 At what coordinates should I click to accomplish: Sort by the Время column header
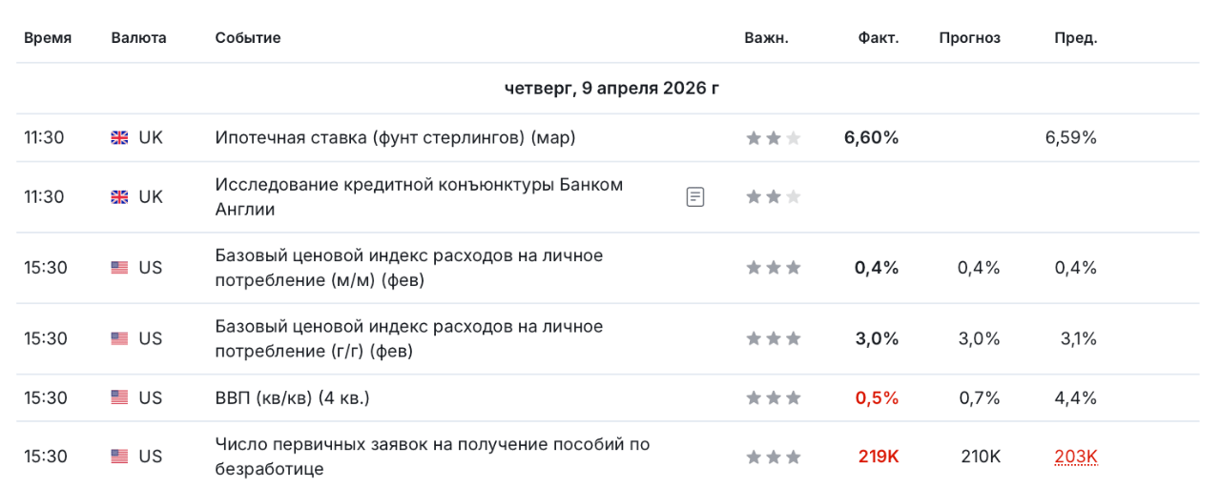(x=48, y=38)
